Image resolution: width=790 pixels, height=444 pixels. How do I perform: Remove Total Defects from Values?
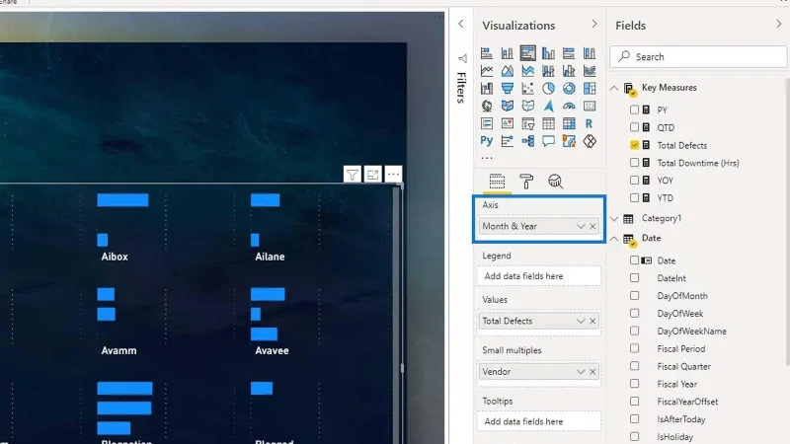click(592, 322)
